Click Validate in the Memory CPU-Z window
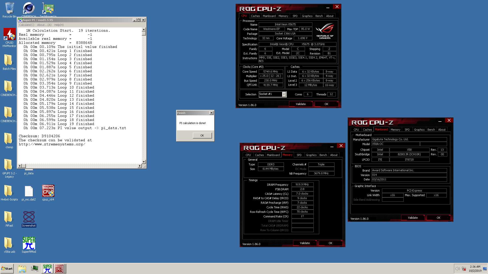This screenshot has height=274, width=488. [305, 243]
